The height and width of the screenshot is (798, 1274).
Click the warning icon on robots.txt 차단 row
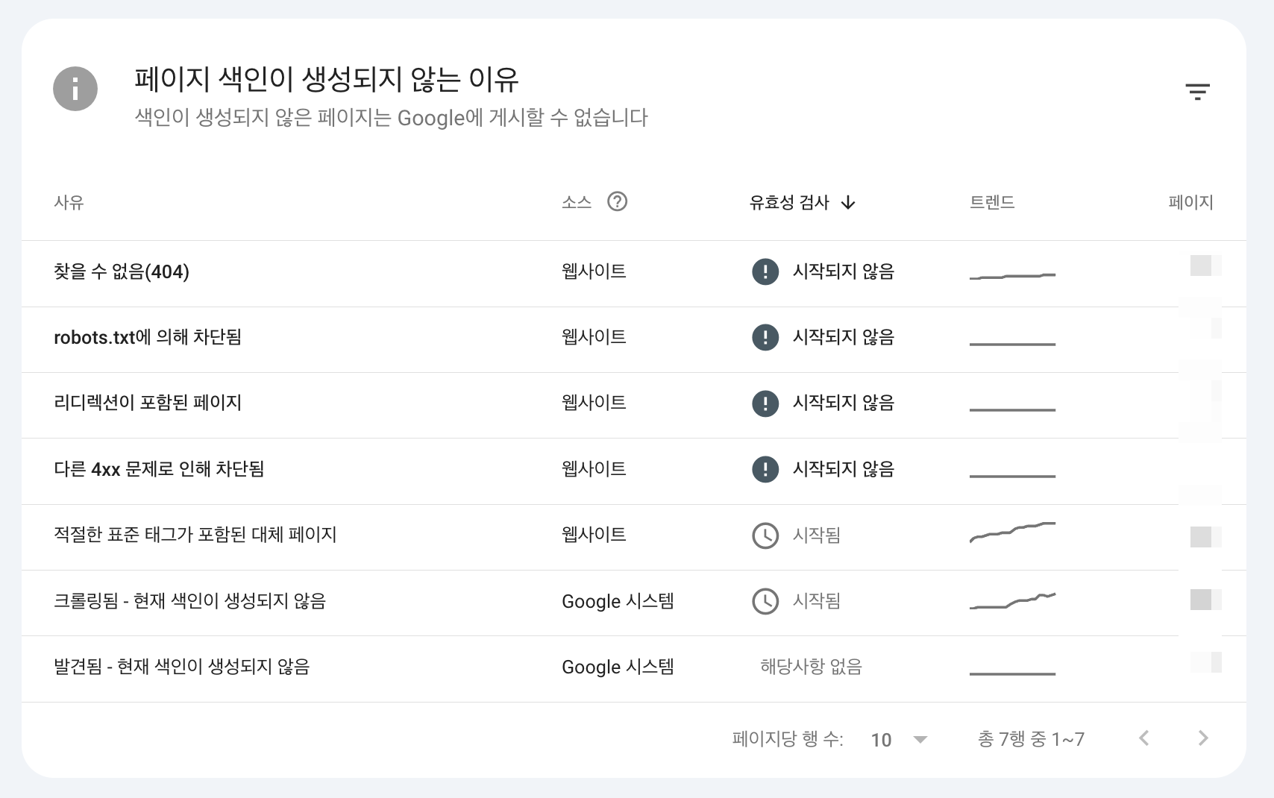click(765, 339)
